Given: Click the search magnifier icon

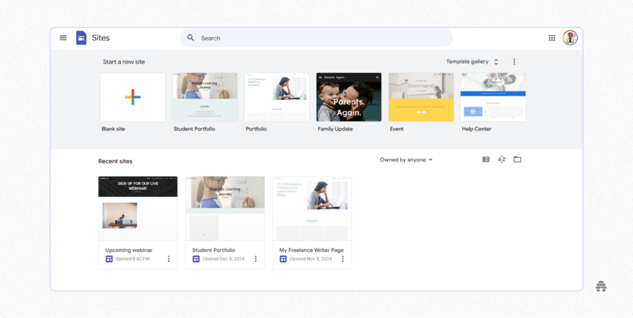Looking at the screenshot, I should click(191, 38).
